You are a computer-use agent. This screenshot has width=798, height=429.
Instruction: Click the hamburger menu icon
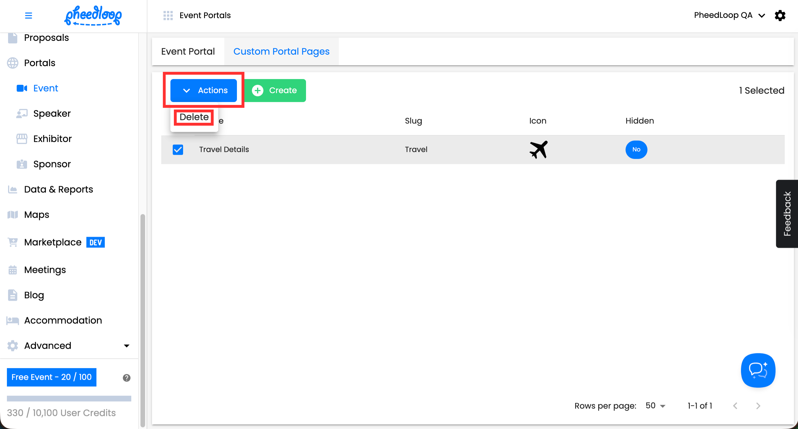28,16
